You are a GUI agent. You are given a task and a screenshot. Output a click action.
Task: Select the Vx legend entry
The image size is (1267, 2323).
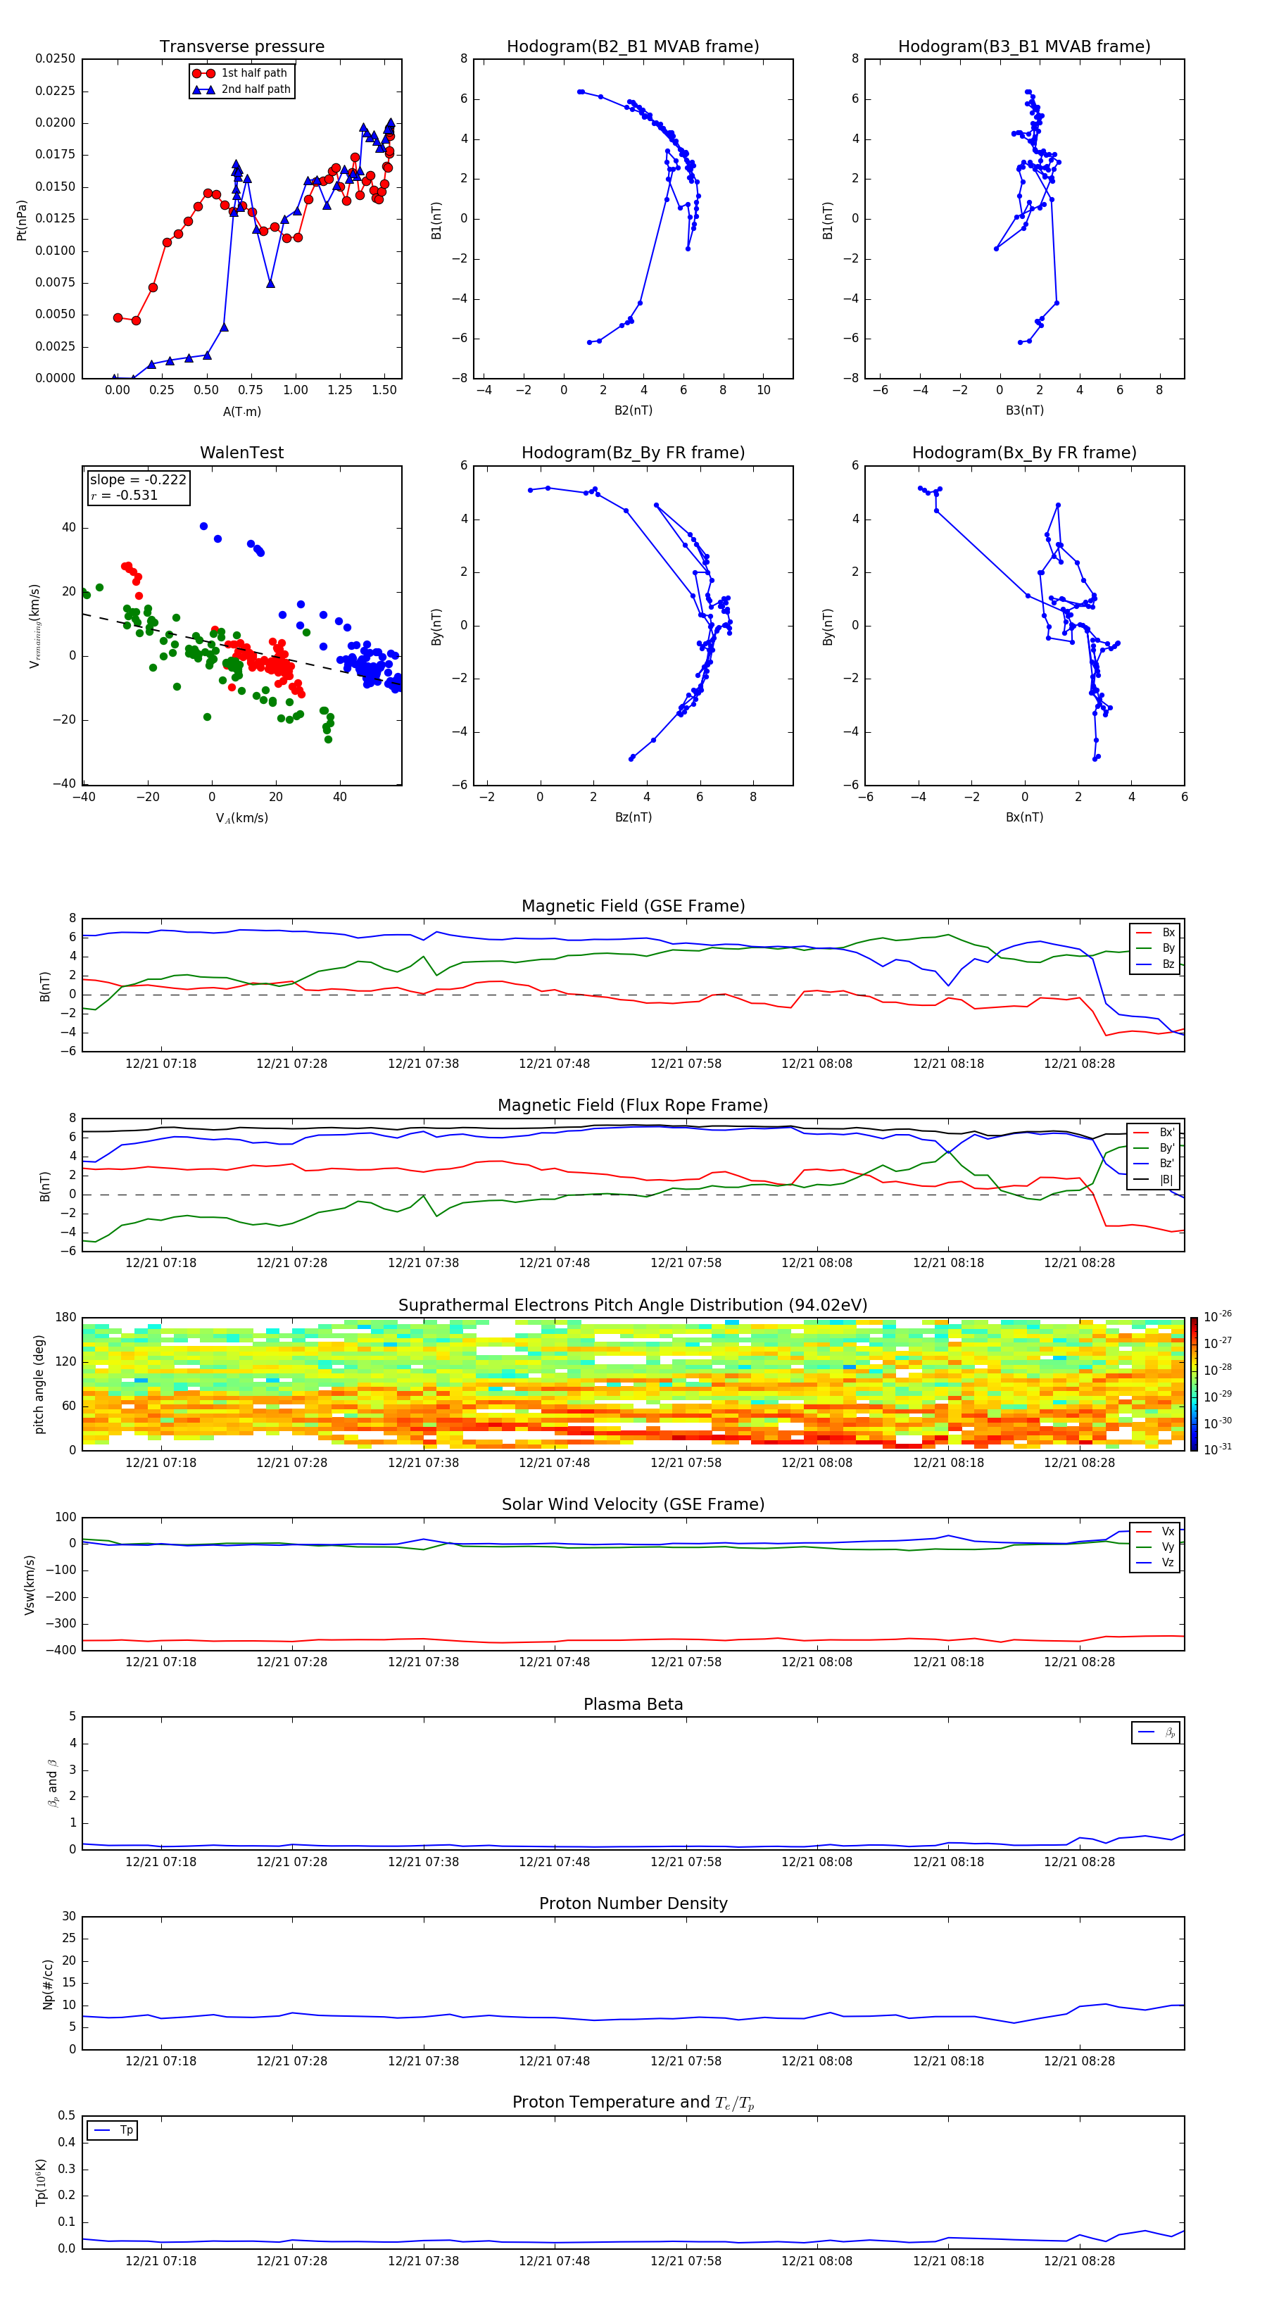tap(1155, 1531)
